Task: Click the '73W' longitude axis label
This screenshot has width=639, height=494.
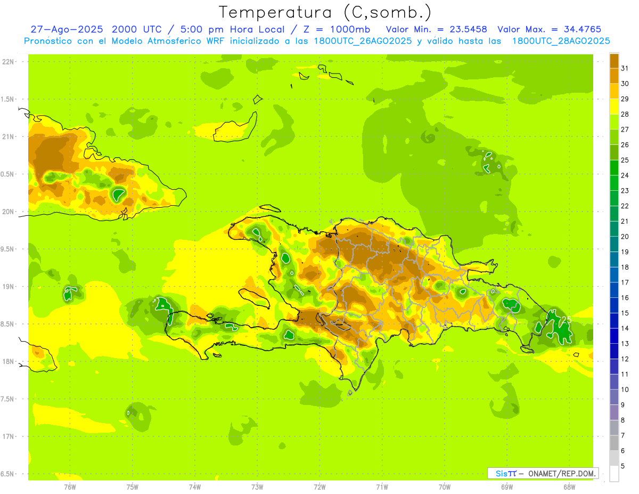Action: tap(257, 487)
